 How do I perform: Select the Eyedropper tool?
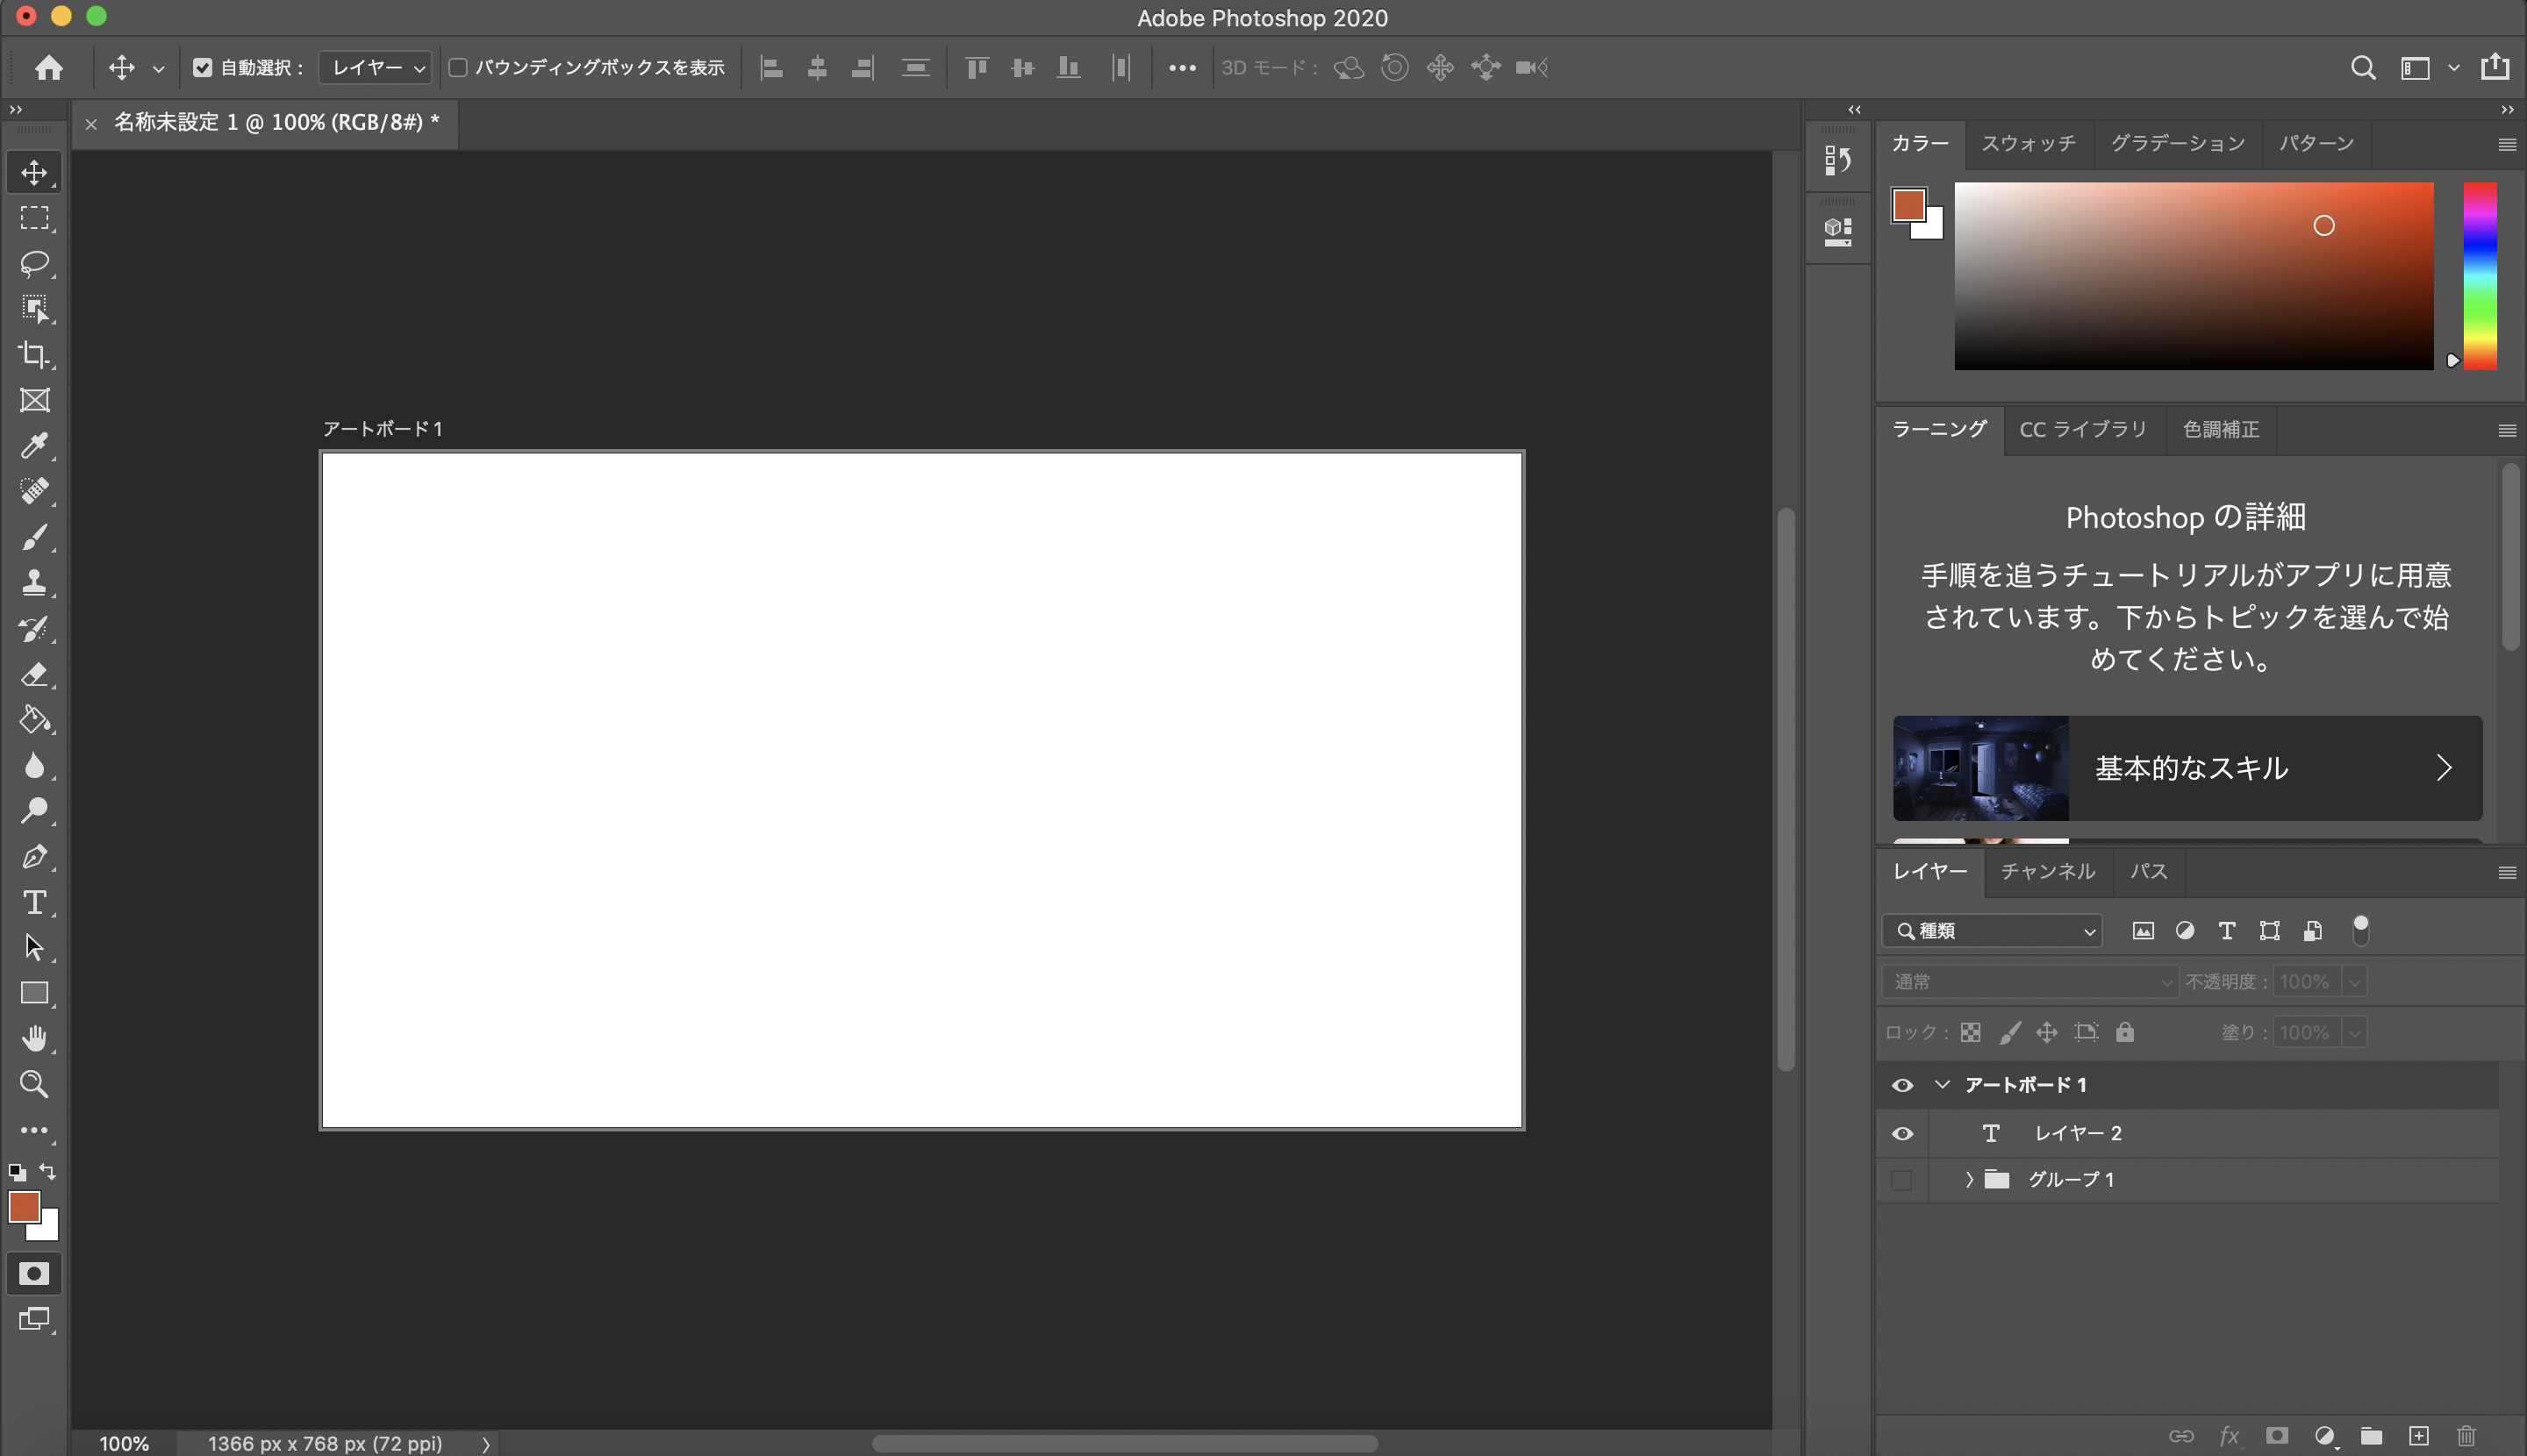[34, 445]
